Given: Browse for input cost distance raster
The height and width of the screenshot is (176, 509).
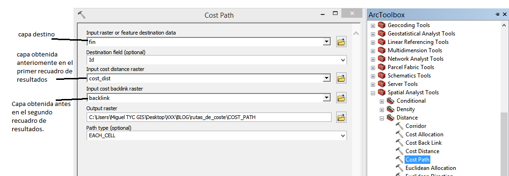Looking at the screenshot, I should tap(341, 78).
